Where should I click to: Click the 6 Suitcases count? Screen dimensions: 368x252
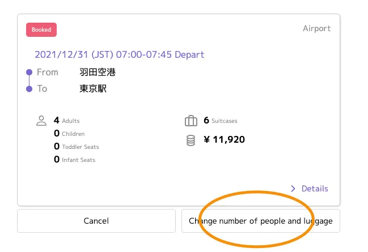tap(206, 120)
